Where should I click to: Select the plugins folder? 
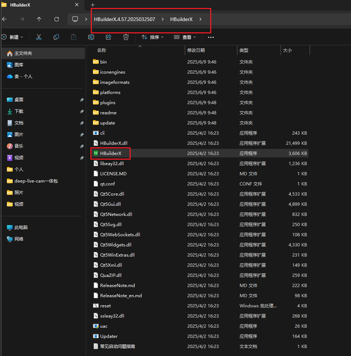(x=107, y=103)
